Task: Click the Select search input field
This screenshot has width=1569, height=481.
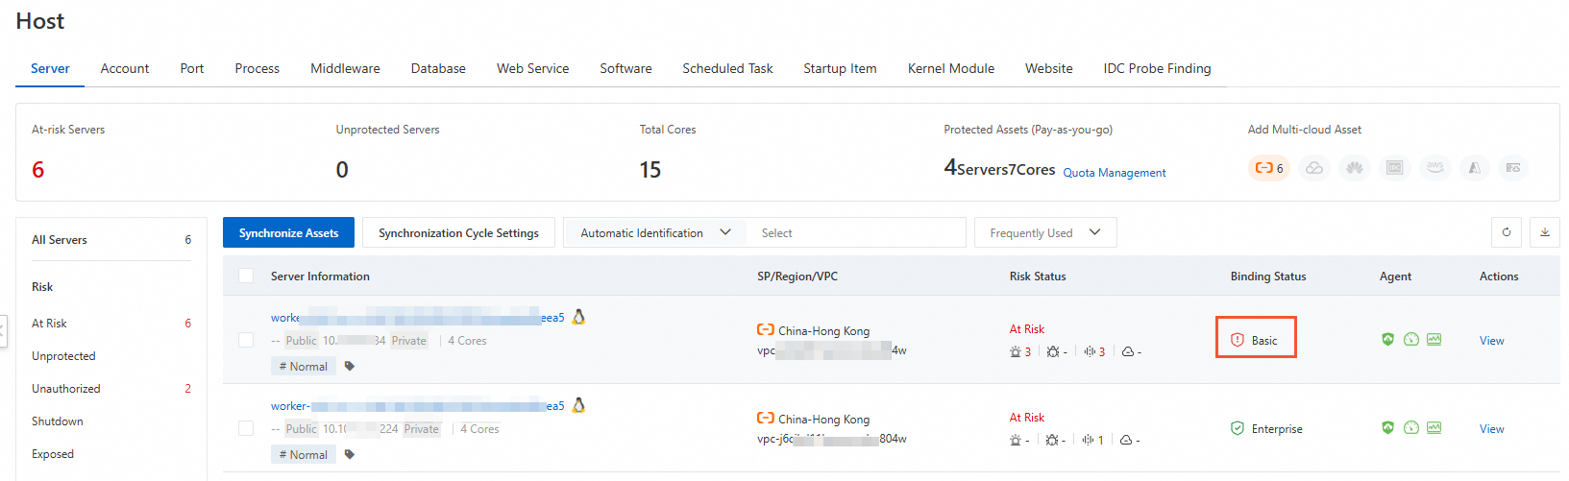Action: pyautogui.click(x=855, y=232)
